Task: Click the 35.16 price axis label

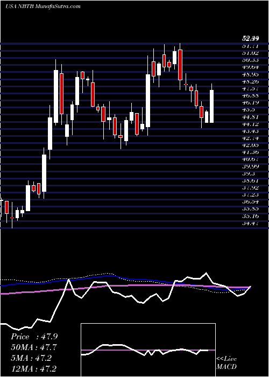Action: click(x=250, y=216)
